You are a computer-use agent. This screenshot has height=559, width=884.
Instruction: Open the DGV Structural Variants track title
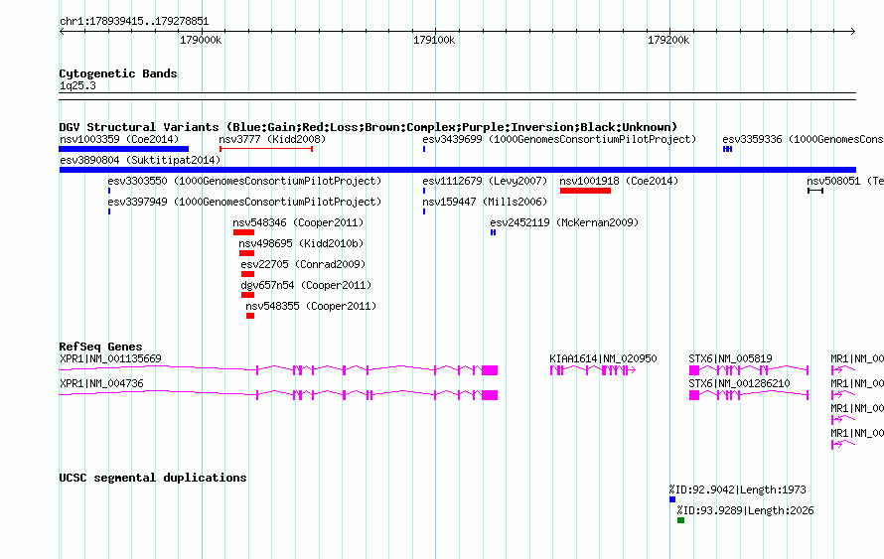click(x=368, y=127)
